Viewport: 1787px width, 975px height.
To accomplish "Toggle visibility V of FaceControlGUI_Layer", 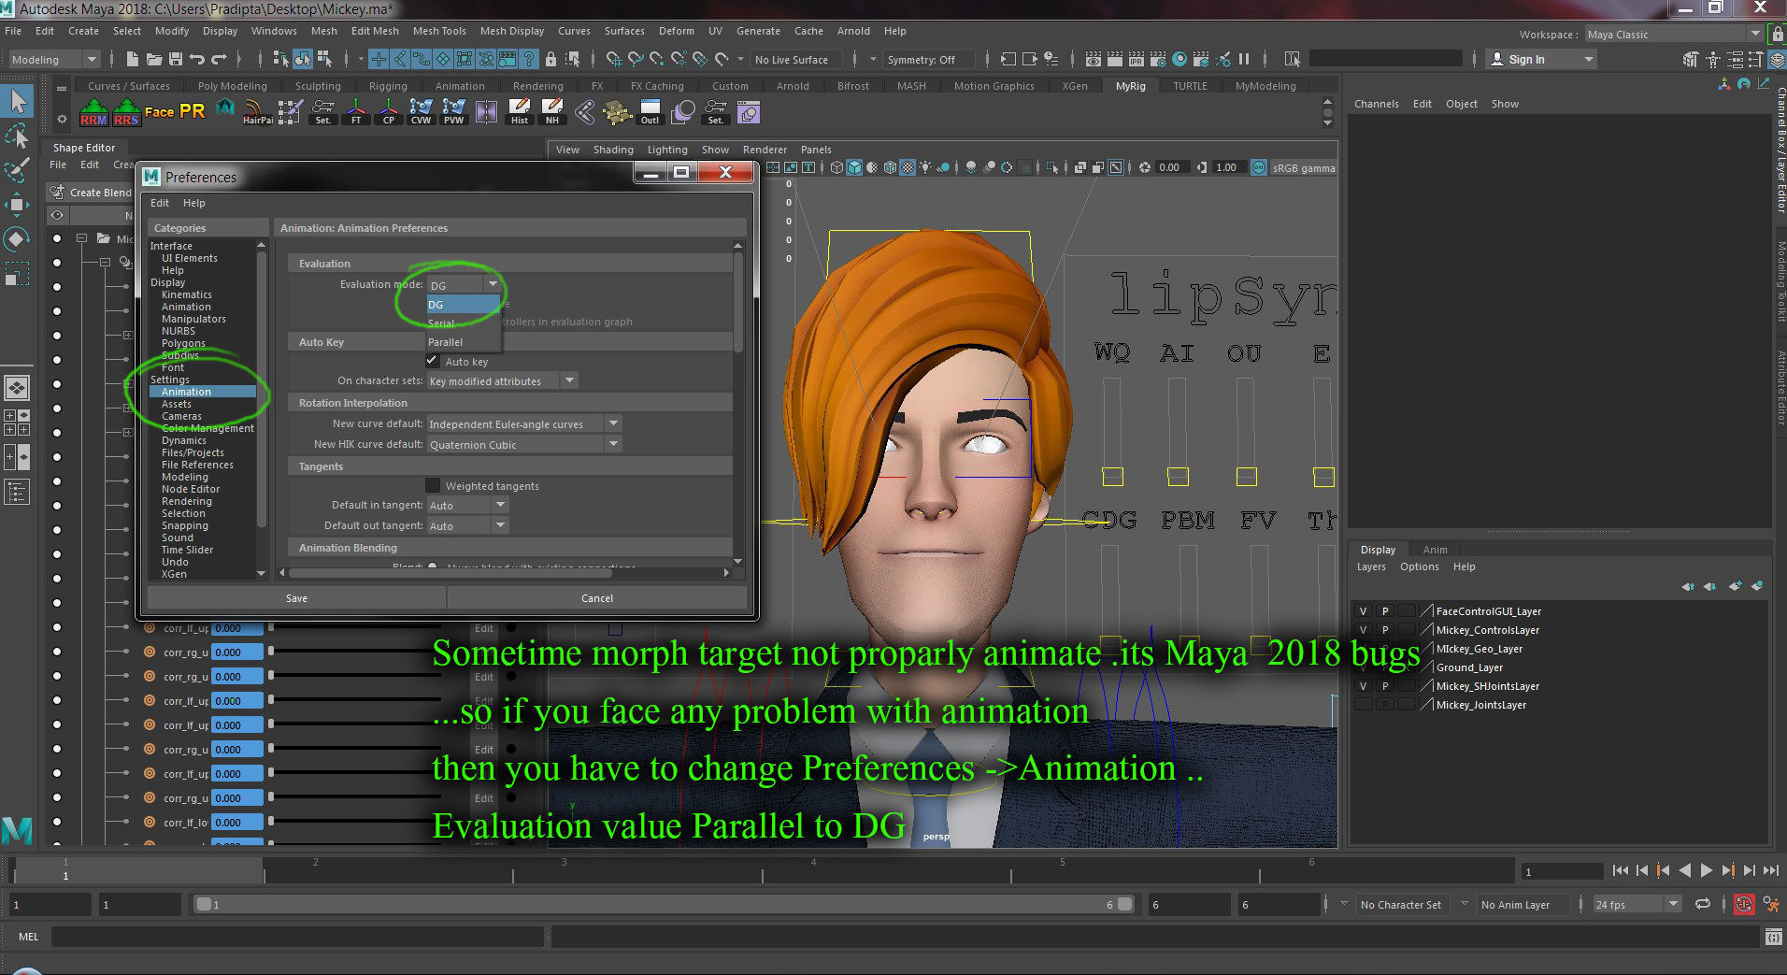I will pyautogui.click(x=1363, y=611).
